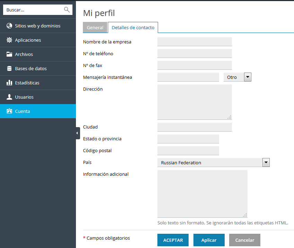Viewport: 294px width, 248px height.
Task: Click the Cancelar button
Action: 245,240
